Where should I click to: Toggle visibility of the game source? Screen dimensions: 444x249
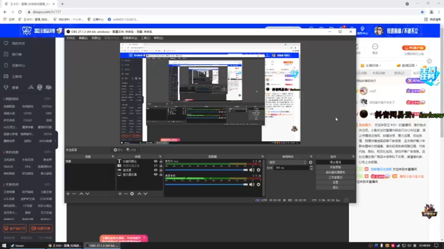coord(155,170)
